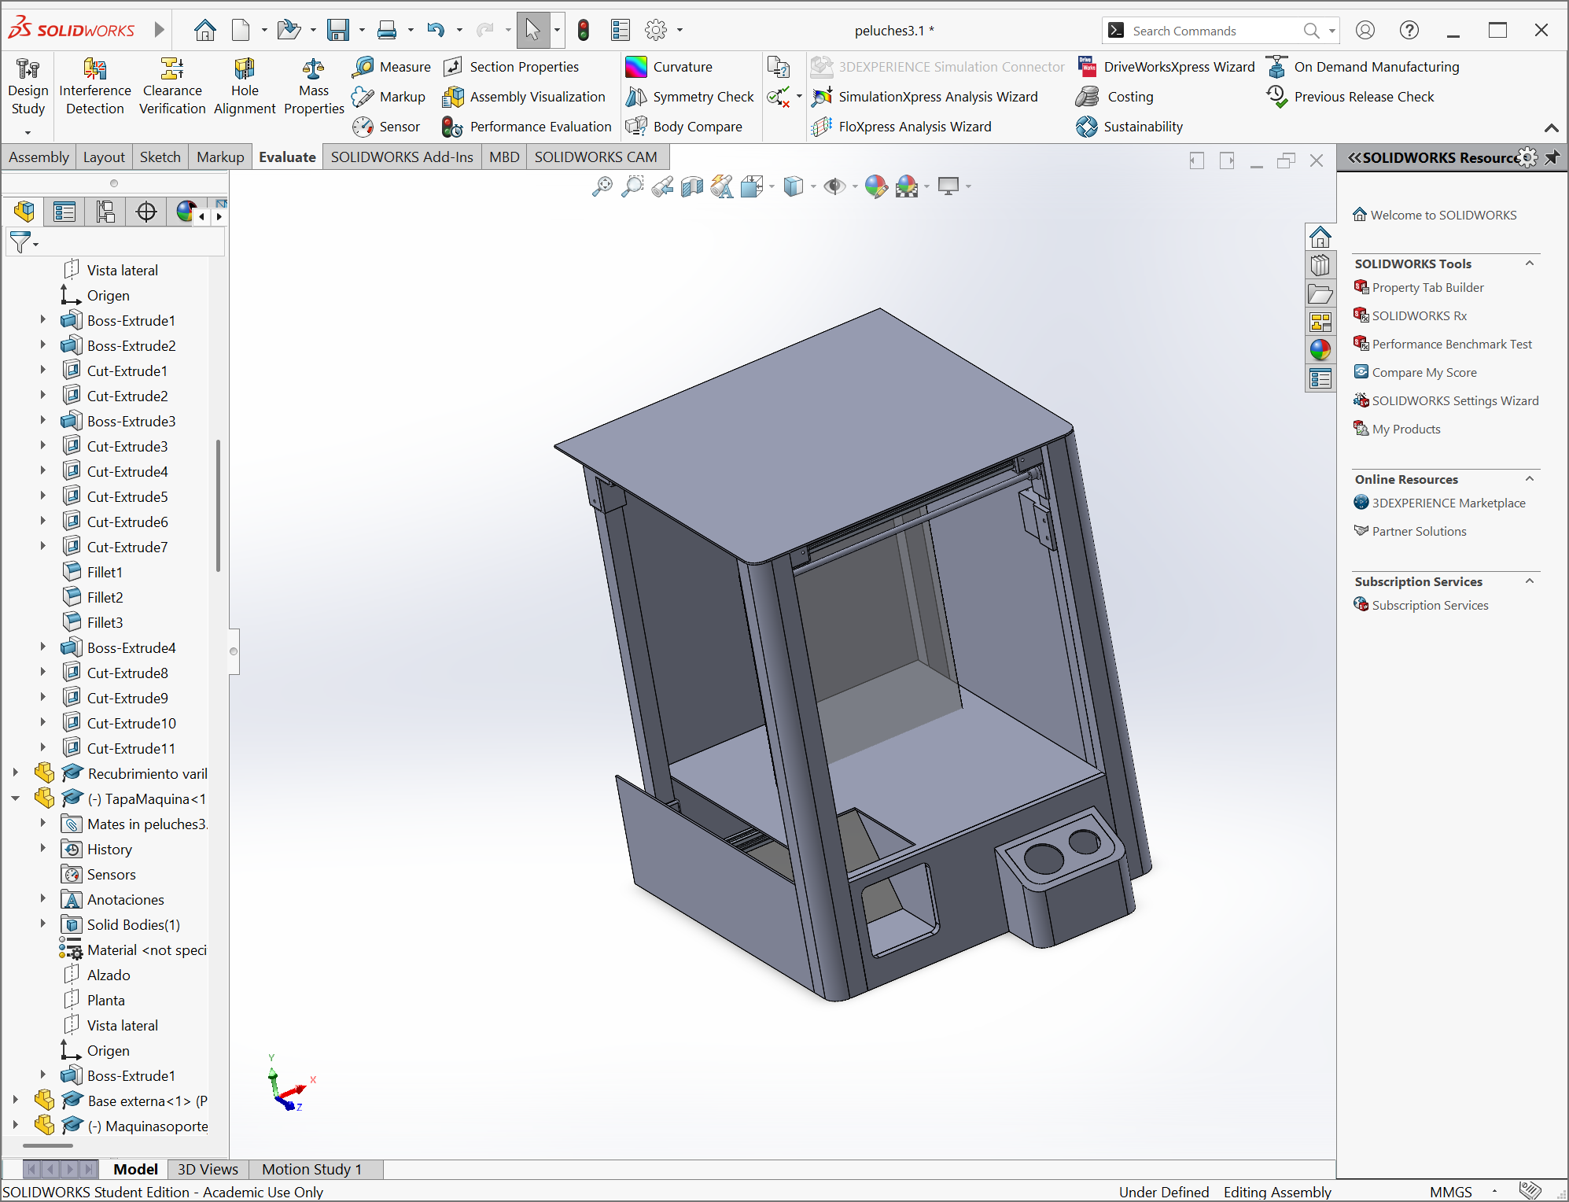Collapse the SOLIDWORKS Tools section
The height and width of the screenshot is (1202, 1569).
[x=1530, y=264]
